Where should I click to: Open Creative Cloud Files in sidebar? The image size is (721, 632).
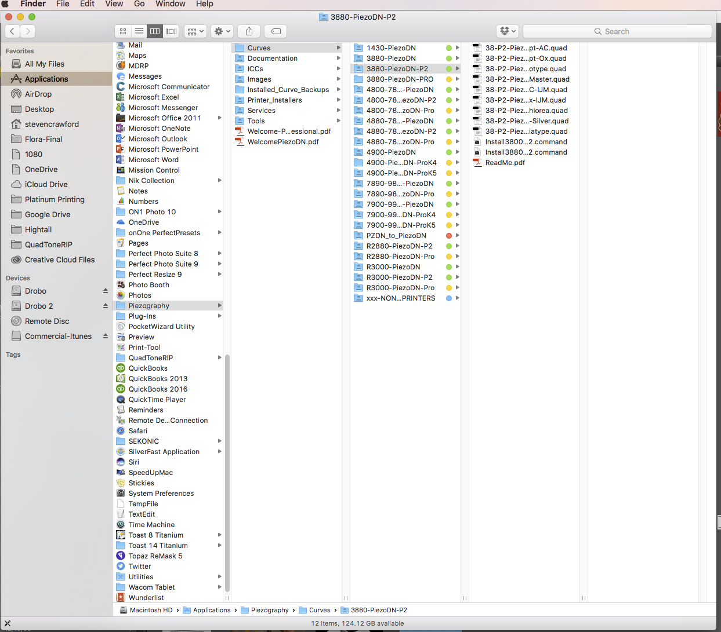pyautogui.click(x=56, y=260)
